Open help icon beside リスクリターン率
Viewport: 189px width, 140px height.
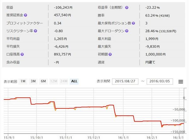point(35,31)
